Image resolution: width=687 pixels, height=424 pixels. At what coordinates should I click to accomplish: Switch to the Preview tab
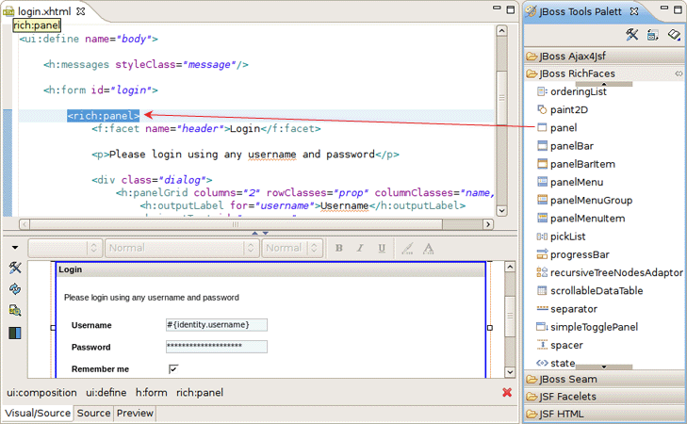(135, 413)
